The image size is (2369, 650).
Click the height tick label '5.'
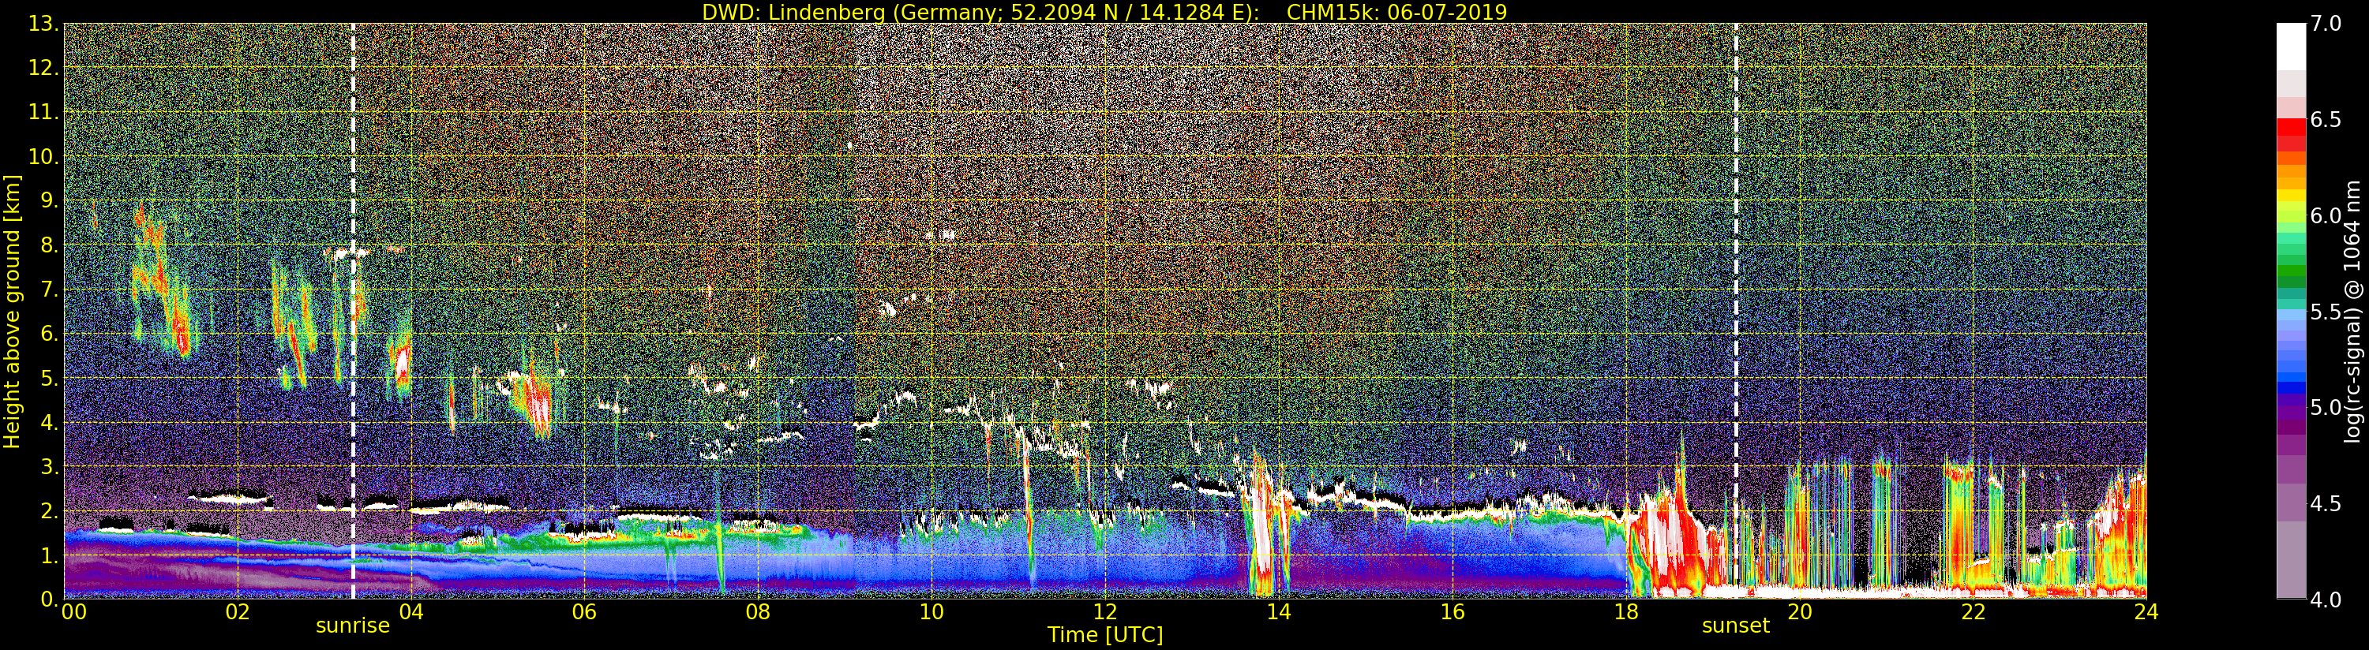click(x=49, y=378)
